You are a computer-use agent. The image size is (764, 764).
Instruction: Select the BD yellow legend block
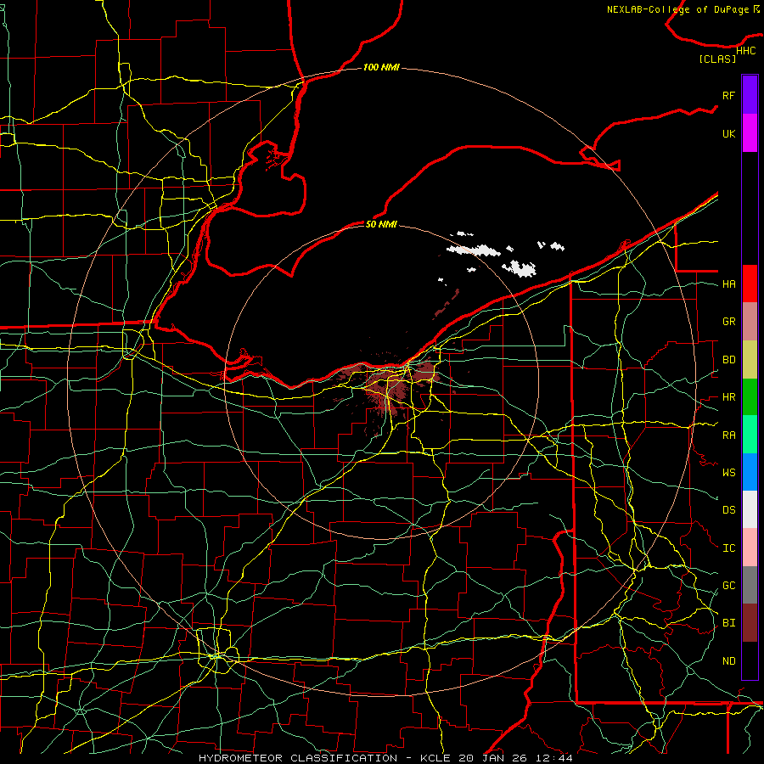(750, 359)
